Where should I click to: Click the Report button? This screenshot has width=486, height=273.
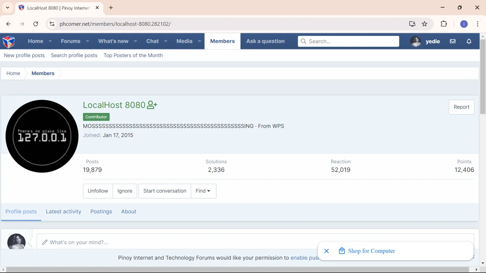(x=461, y=107)
